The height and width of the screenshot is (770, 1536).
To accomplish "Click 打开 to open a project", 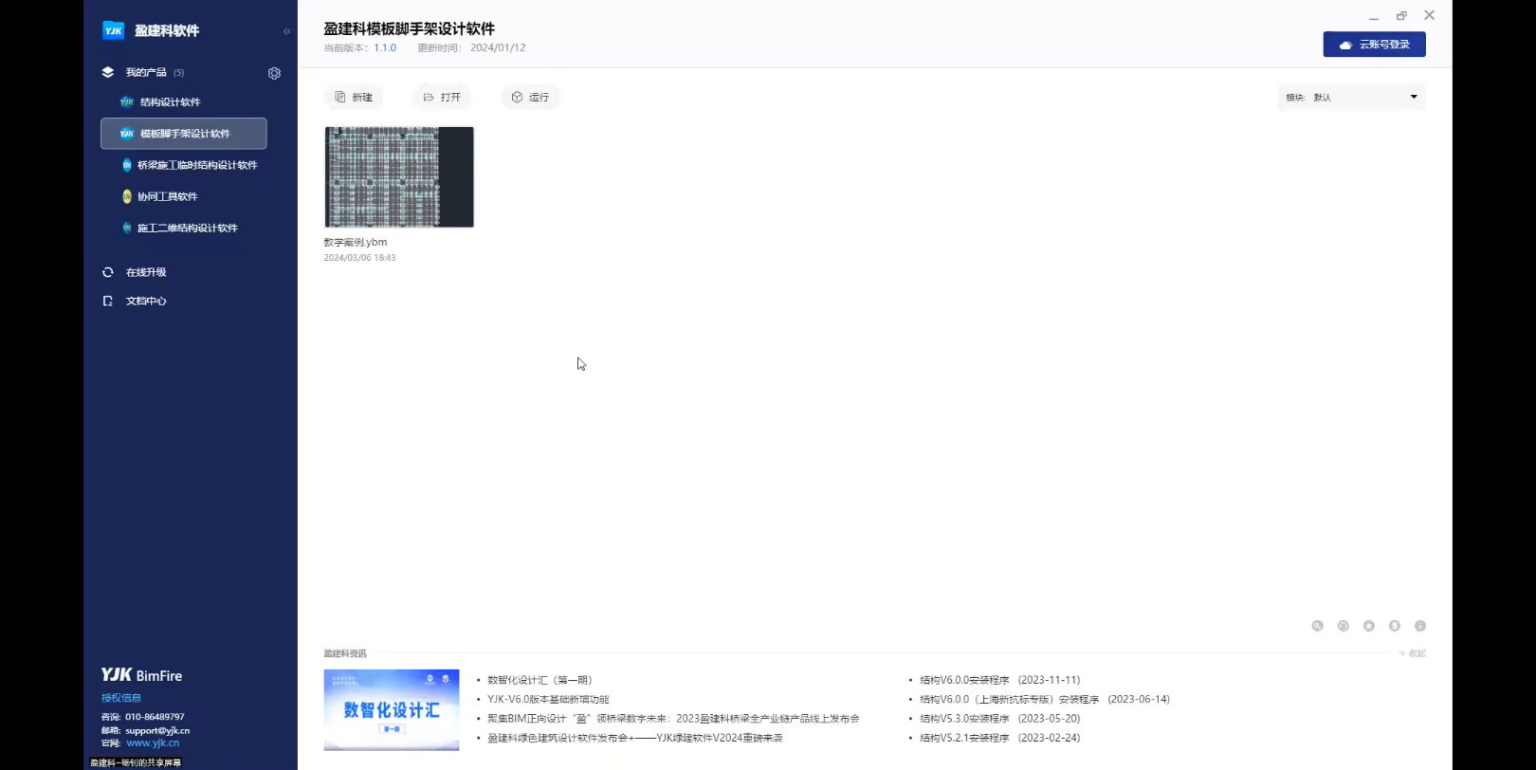I will pos(442,97).
